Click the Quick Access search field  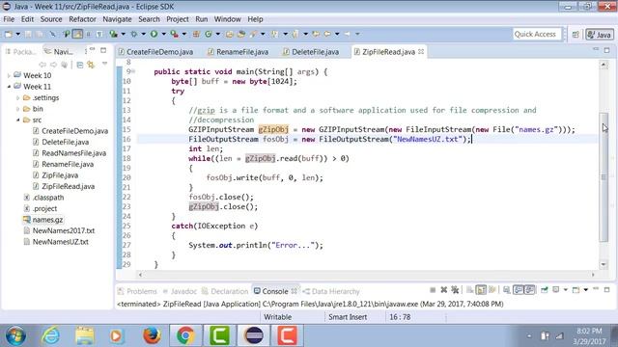(x=537, y=35)
